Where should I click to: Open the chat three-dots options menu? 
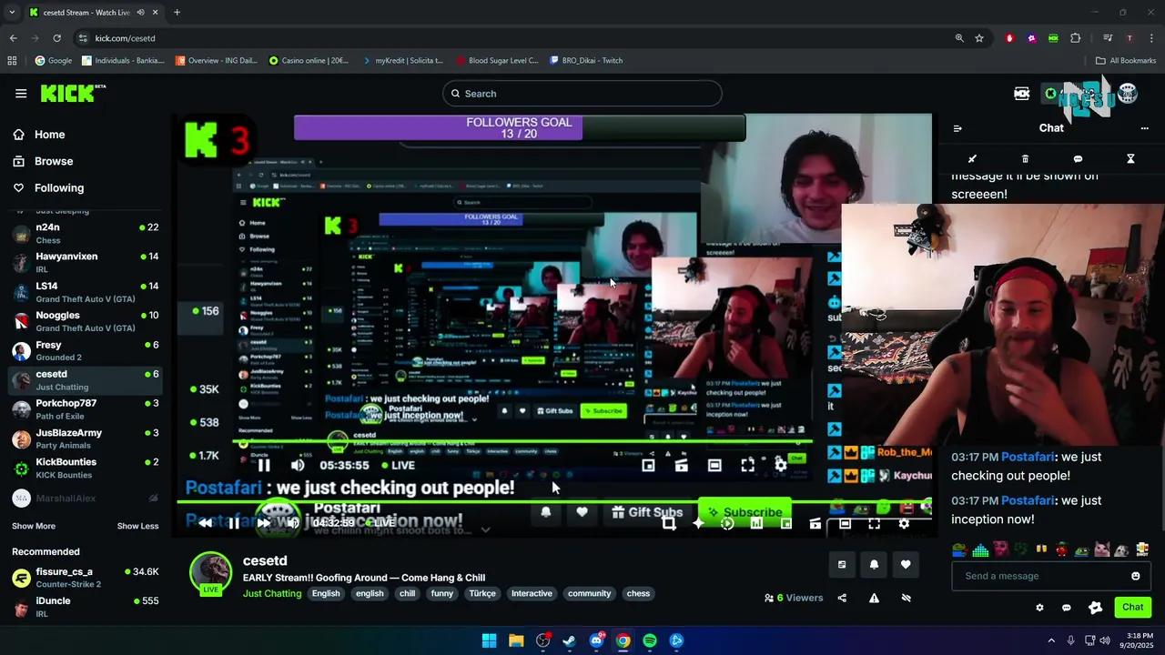click(x=1144, y=128)
